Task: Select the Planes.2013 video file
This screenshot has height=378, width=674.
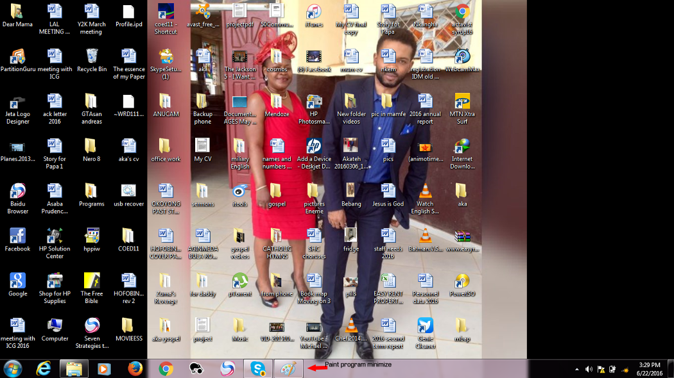Action: tap(17, 150)
